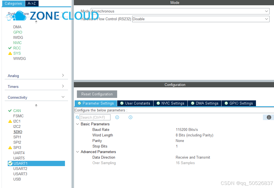Select USART2 in the Connectivity list

coord(20,169)
